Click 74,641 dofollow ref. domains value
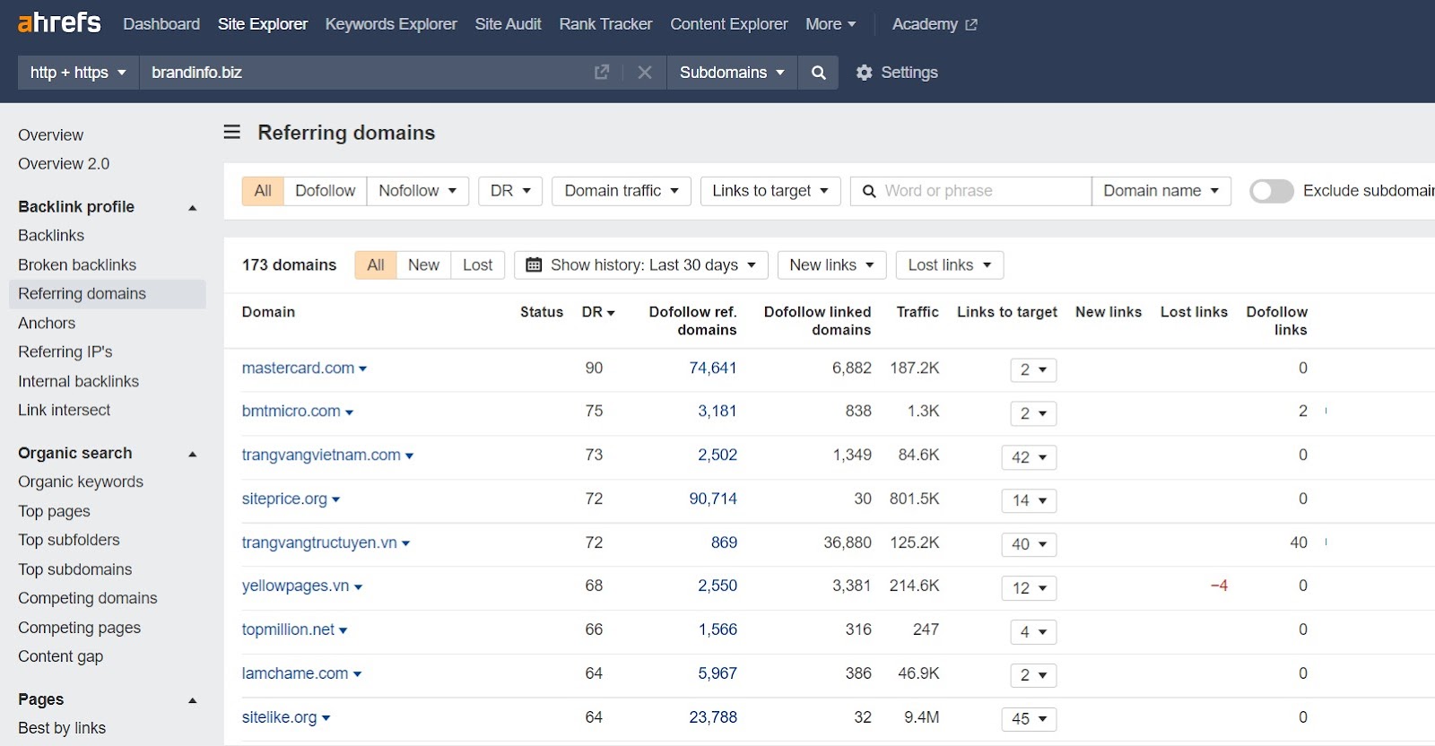Screen dimensions: 1435x746 (712, 369)
